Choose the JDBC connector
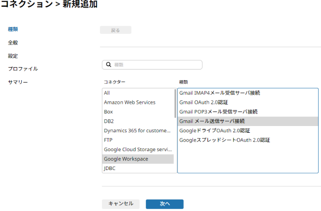 (138, 168)
